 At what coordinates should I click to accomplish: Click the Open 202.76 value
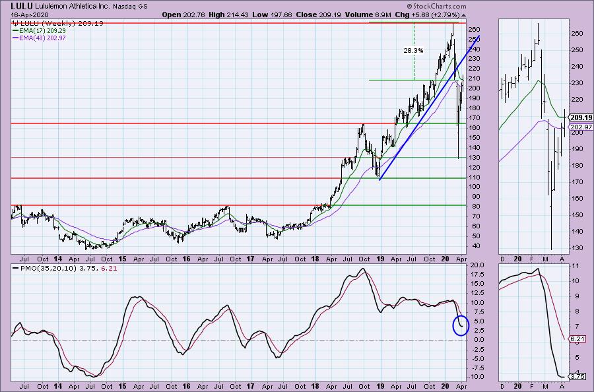coord(183,15)
